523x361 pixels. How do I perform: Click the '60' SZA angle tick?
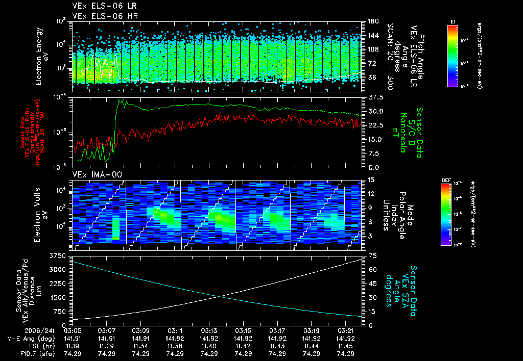tap(373, 270)
